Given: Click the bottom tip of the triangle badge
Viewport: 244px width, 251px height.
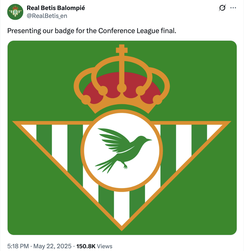Looking at the screenshot, I should tap(122, 225).
